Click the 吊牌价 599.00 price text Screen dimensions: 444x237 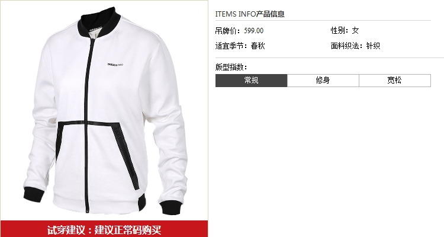tap(239, 31)
